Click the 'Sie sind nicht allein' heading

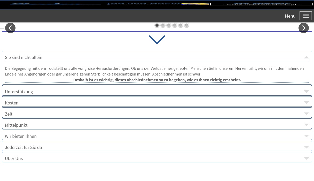point(23,57)
